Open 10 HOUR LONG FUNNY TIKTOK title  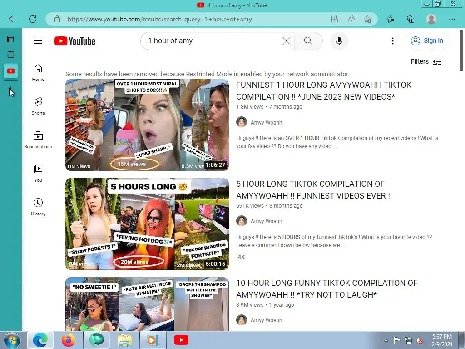click(326, 289)
